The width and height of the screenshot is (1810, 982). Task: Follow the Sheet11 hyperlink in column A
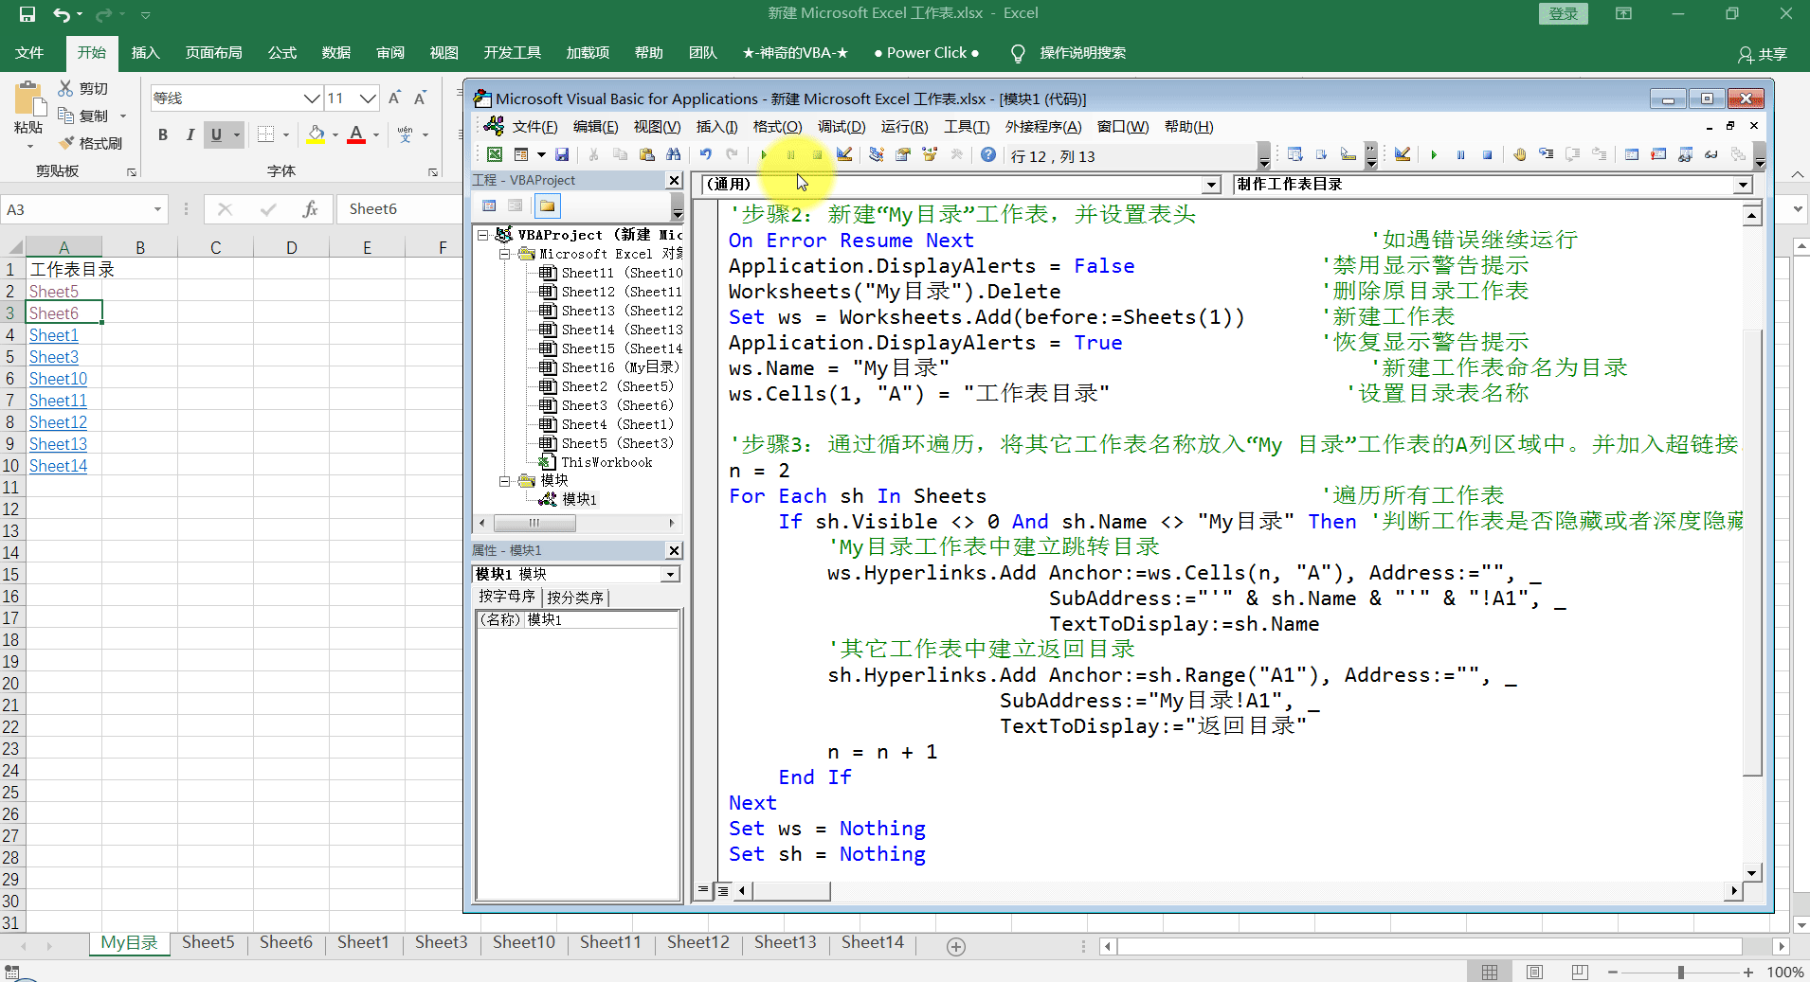click(x=58, y=401)
